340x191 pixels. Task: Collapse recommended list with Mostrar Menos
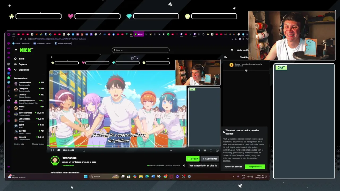coord(38,144)
